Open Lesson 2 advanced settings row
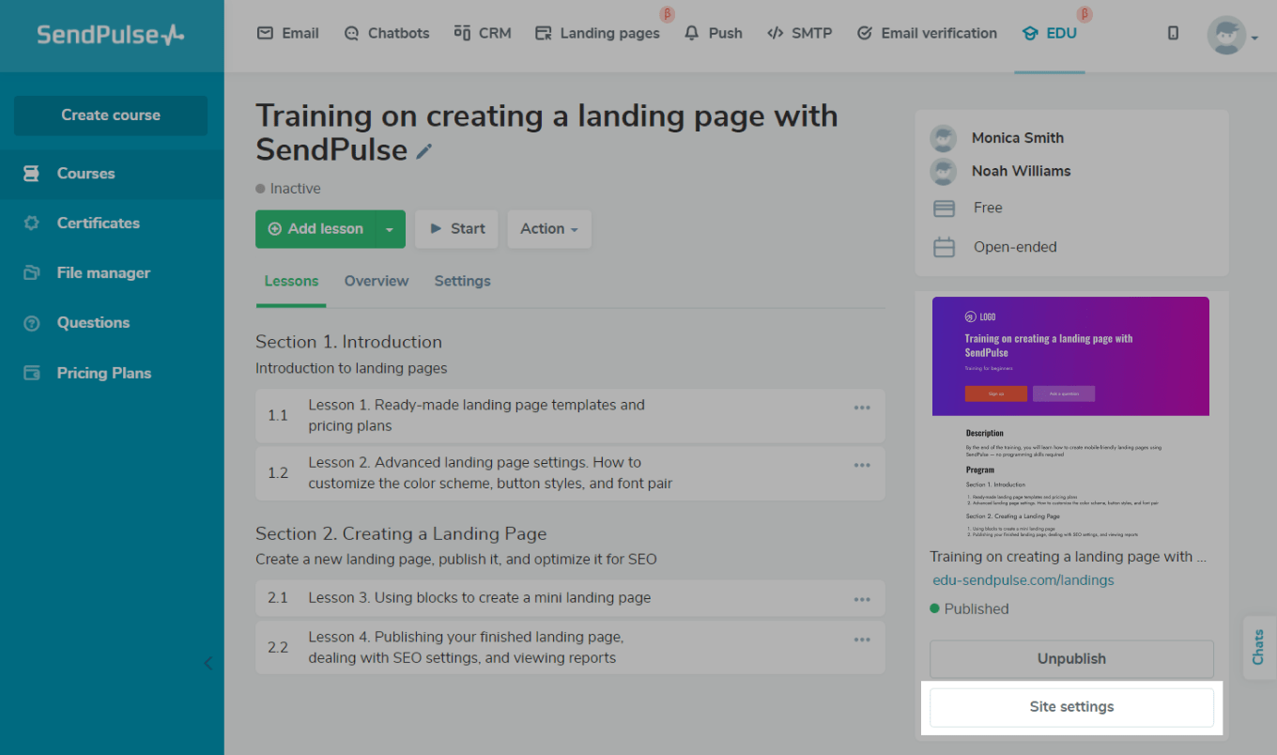This screenshot has height=755, width=1277. tap(570, 473)
